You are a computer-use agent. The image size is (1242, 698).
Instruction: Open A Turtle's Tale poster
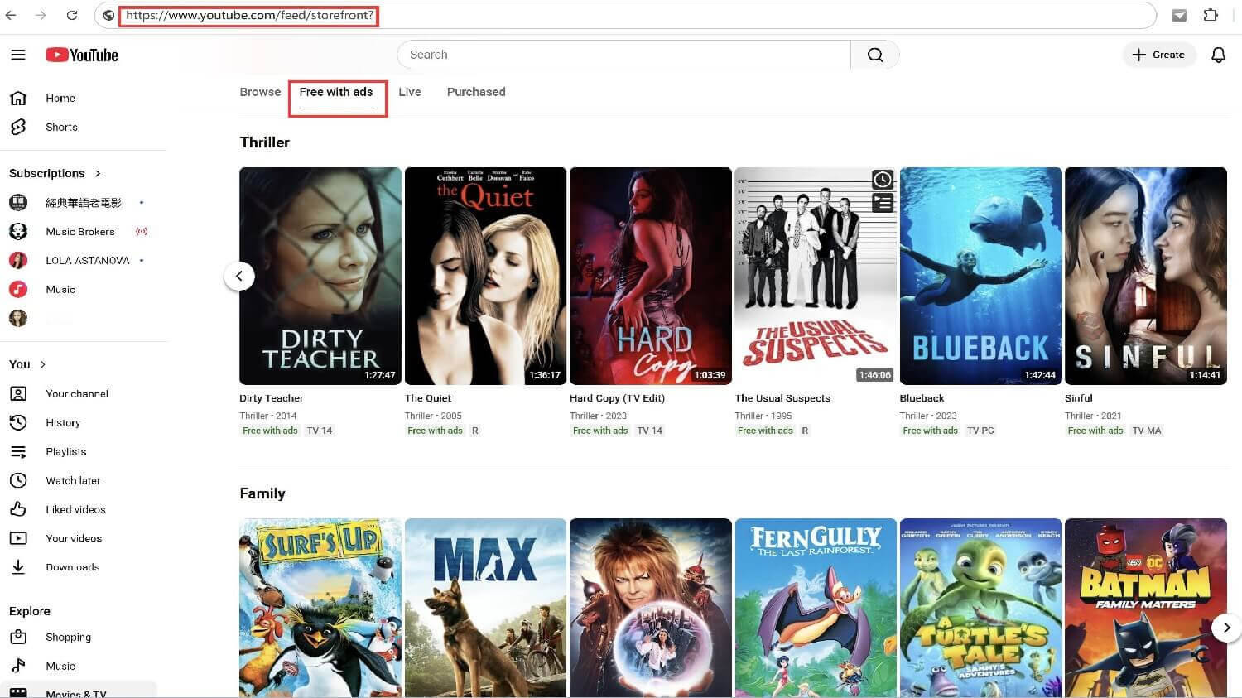980,608
